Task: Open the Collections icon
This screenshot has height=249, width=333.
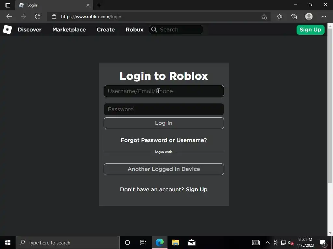Action: point(294,17)
